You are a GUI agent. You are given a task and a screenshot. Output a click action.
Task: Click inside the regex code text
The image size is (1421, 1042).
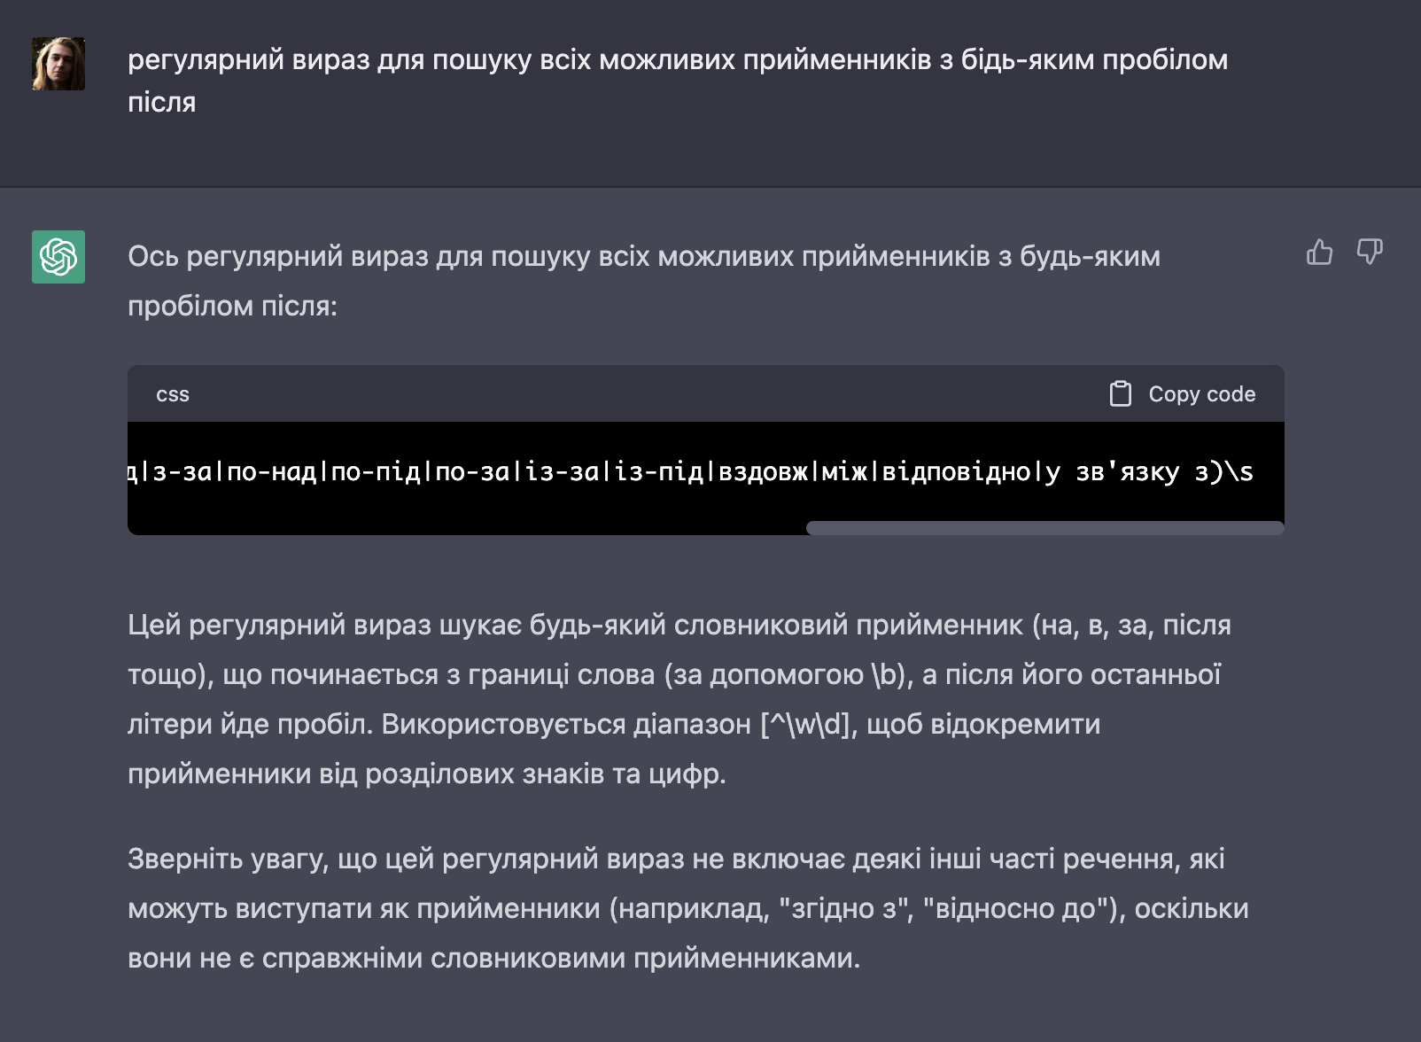pos(691,471)
